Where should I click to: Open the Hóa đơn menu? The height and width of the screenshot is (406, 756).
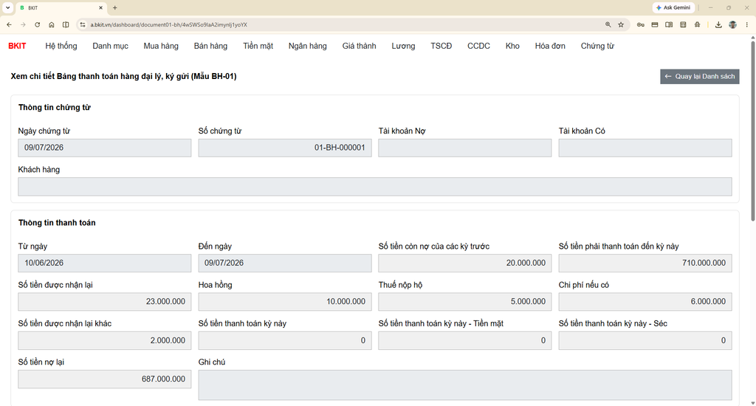point(550,46)
